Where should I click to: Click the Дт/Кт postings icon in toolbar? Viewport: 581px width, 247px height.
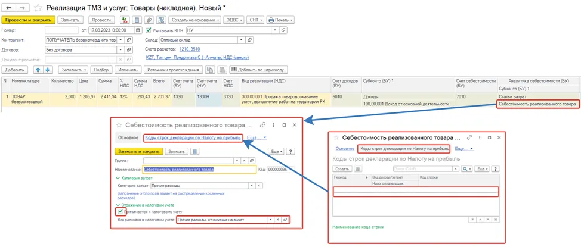[x=125, y=20]
